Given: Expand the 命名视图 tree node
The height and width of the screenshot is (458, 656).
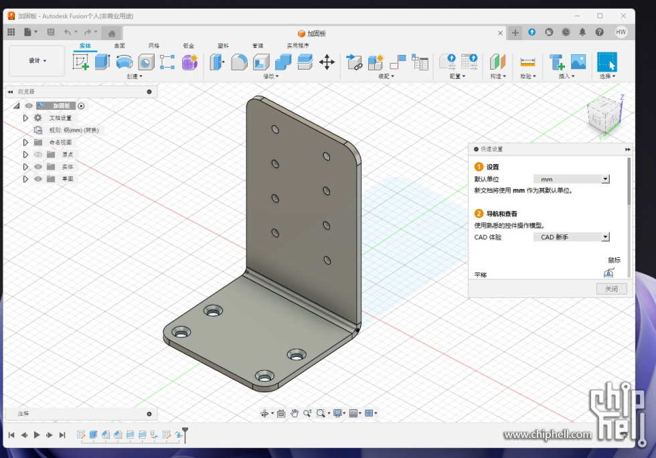Looking at the screenshot, I should tap(25, 143).
